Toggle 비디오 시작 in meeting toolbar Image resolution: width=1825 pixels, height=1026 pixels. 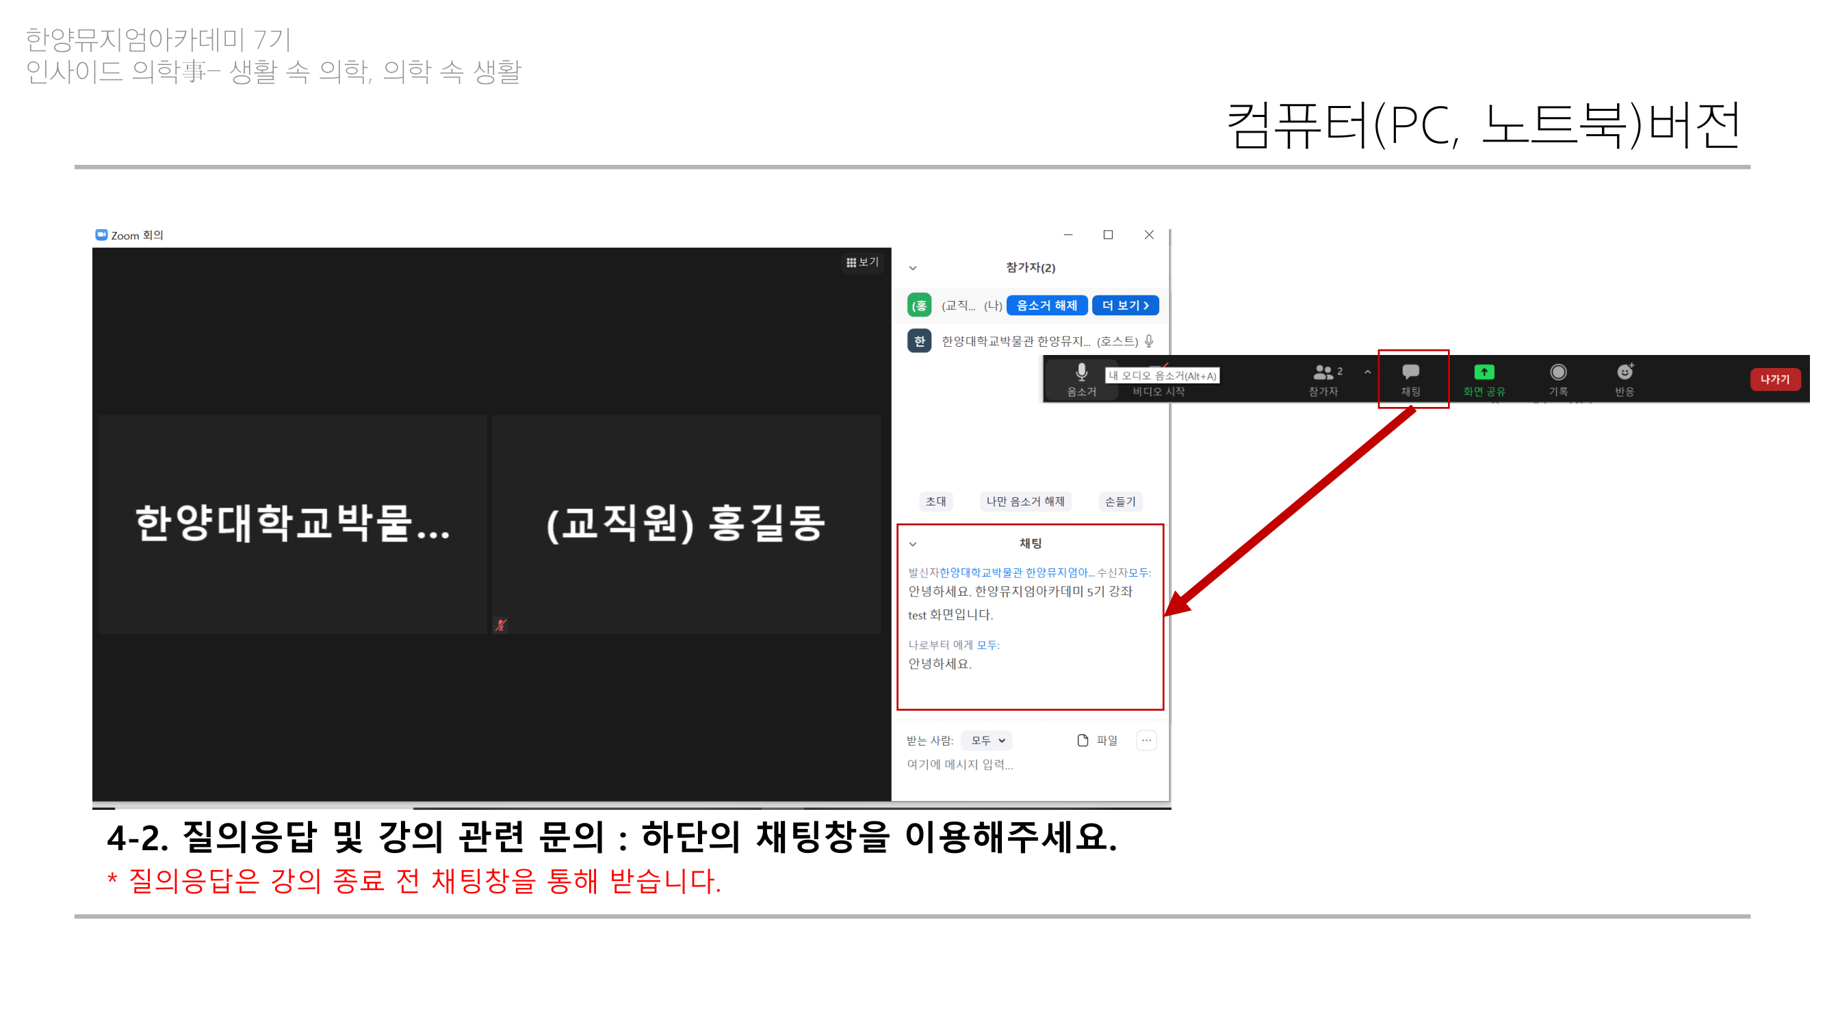pyautogui.click(x=1158, y=390)
